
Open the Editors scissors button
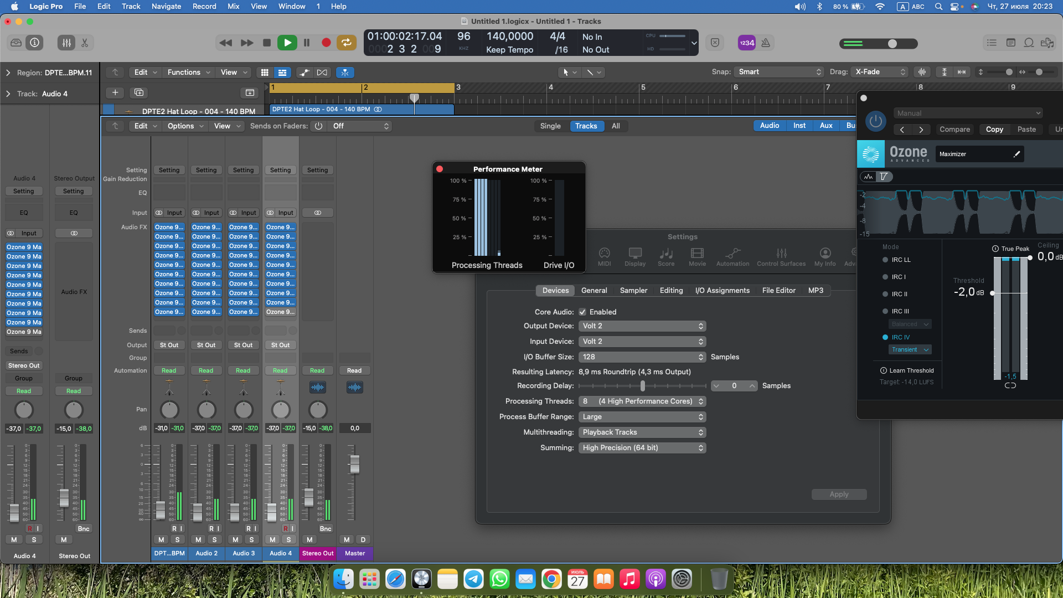pyautogui.click(x=85, y=43)
